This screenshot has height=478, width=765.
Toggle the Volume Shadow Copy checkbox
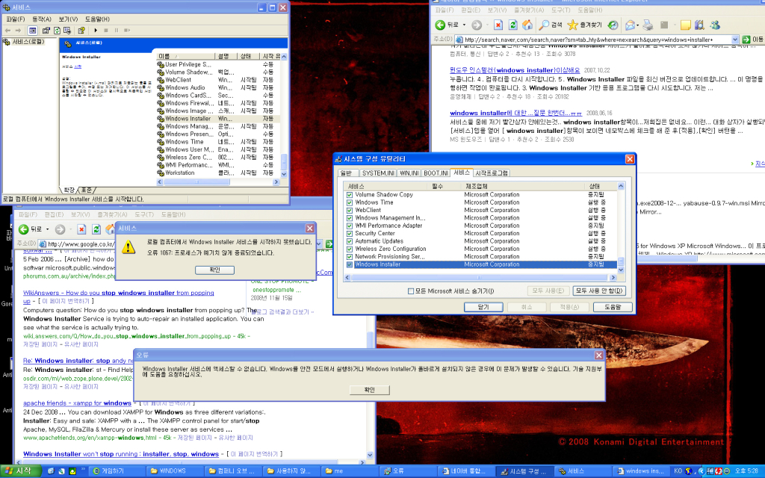pyautogui.click(x=350, y=195)
